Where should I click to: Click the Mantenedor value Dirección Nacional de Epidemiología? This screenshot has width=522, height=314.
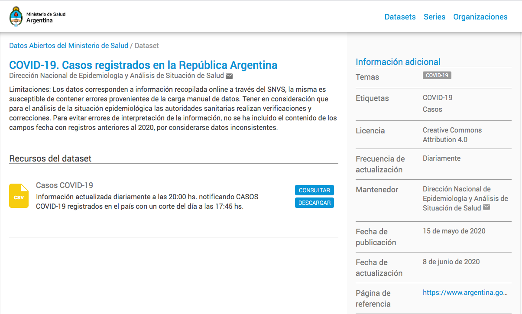pos(465,198)
